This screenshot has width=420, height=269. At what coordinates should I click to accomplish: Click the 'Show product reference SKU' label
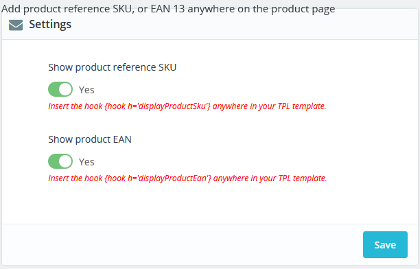[113, 67]
